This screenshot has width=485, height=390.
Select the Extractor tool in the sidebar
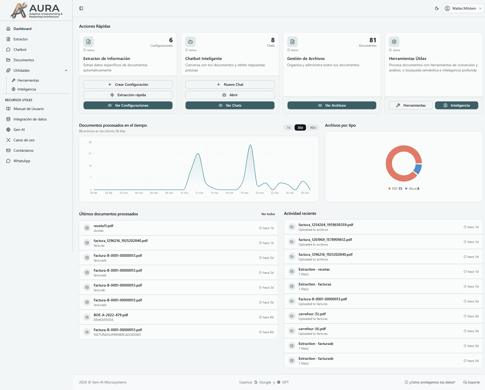pyautogui.click(x=20, y=39)
